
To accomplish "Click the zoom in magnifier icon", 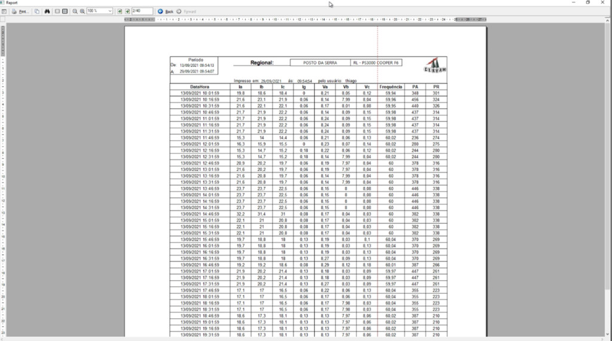I will pos(82,11).
